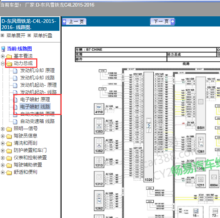Image resolution: width=220 pixels, height=218 pixels.
Task: Open 电子喷射 原理 document
Action: point(35,99)
